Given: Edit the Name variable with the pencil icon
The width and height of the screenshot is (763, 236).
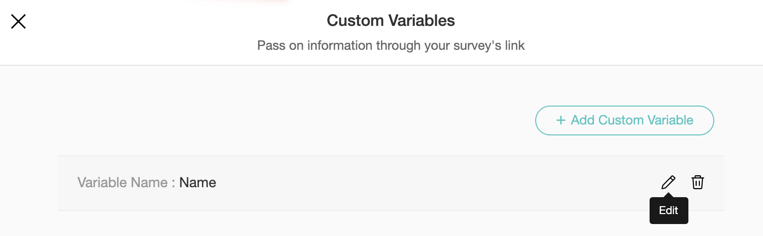Looking at the screenshot, I should 668,183.
